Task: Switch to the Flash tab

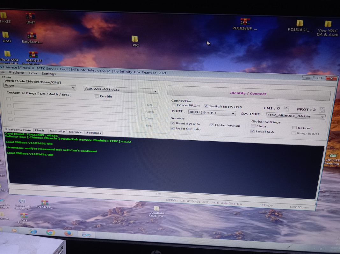Action: [x=40, y=130]
